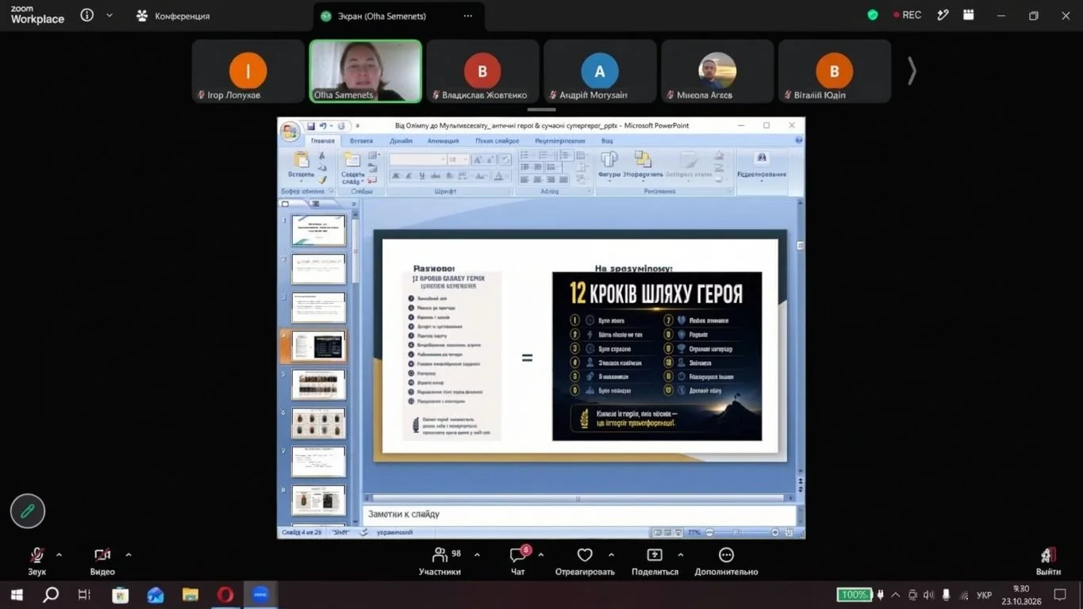Click the PowerPoint Office button
Screen dimensions: 1083x609
point(290,131)
